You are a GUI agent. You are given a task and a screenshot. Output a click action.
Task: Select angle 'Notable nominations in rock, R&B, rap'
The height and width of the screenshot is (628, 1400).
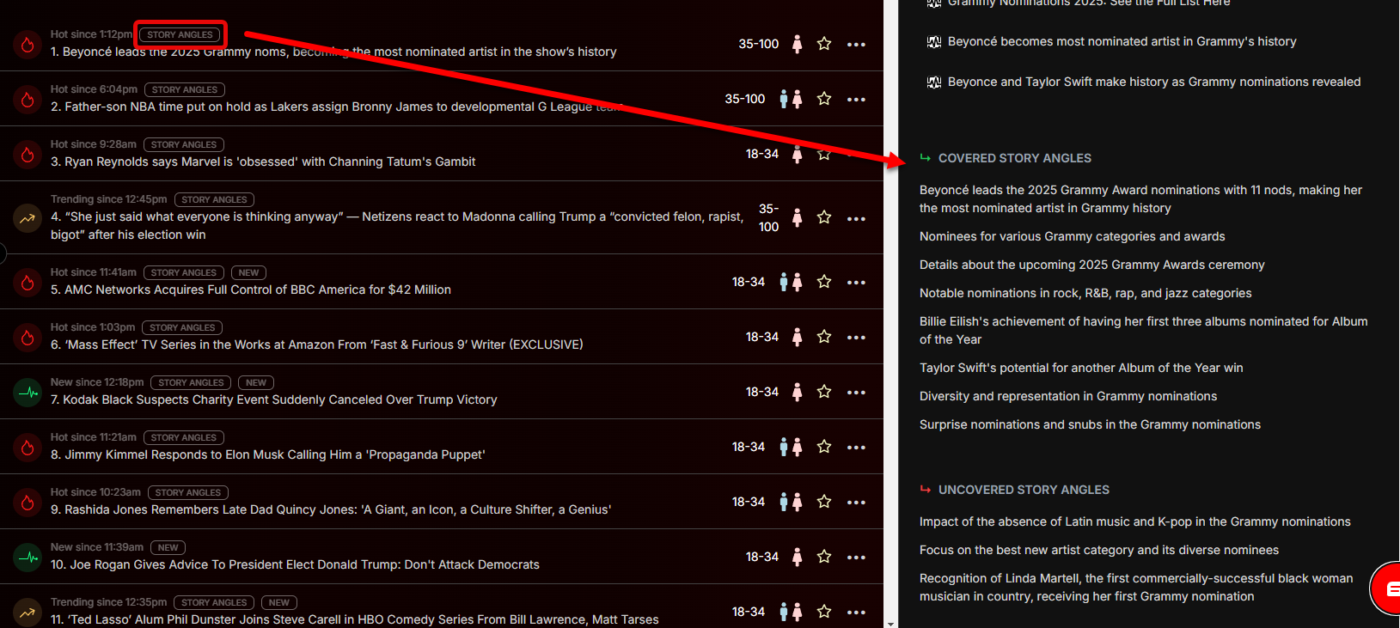[1085, 293]
